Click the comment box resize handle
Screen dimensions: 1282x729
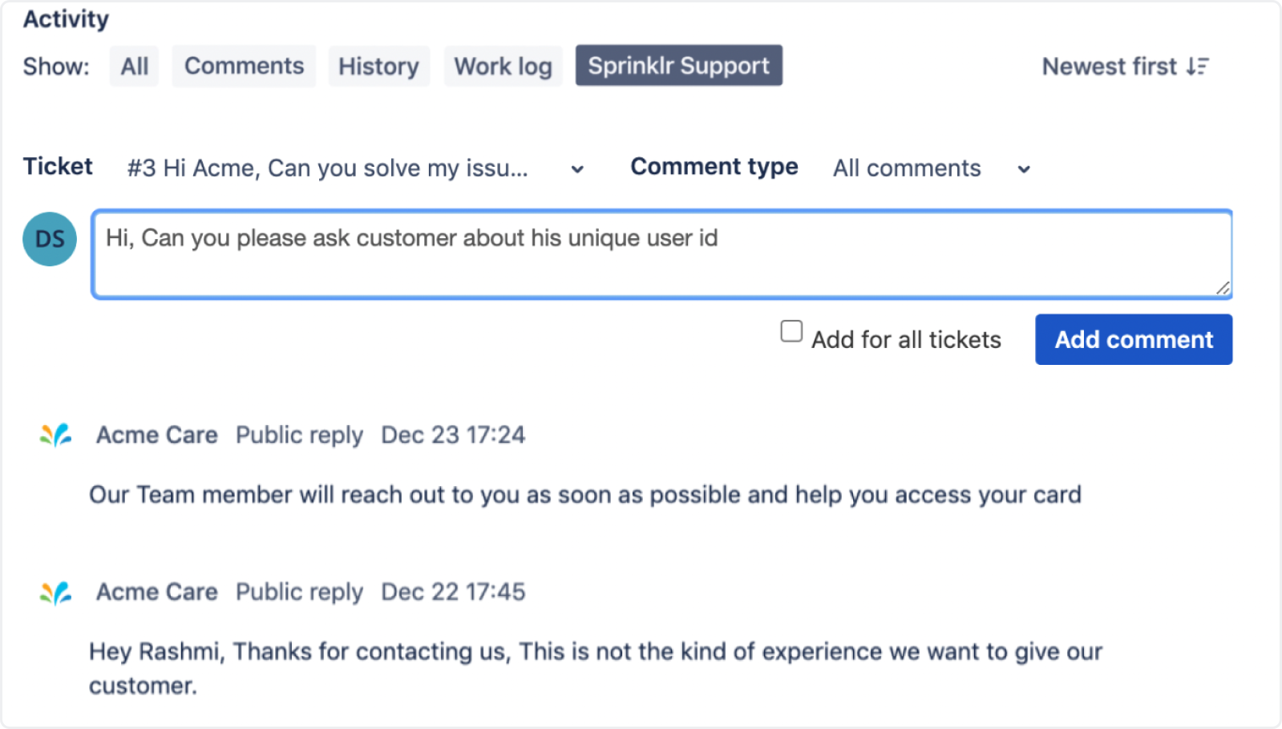click(x=1223, y=288)
